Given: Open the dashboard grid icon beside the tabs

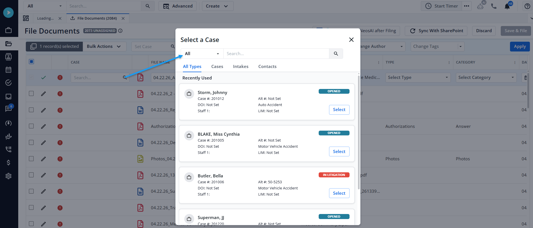Looking at the screenshot, I should pyautogui.click(x=26, y=18).
